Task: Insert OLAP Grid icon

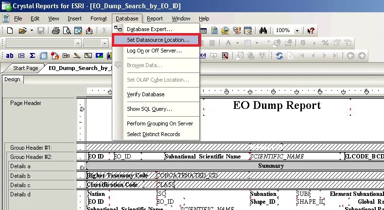Action: pyautogui.click(x=55, y=56)
